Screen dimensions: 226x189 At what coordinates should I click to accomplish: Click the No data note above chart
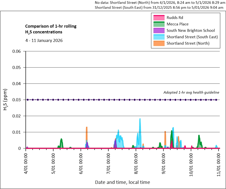click(160, 5)
